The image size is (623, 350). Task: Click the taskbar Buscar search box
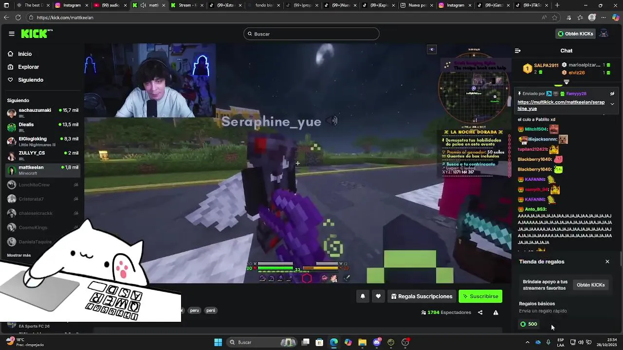263,342
